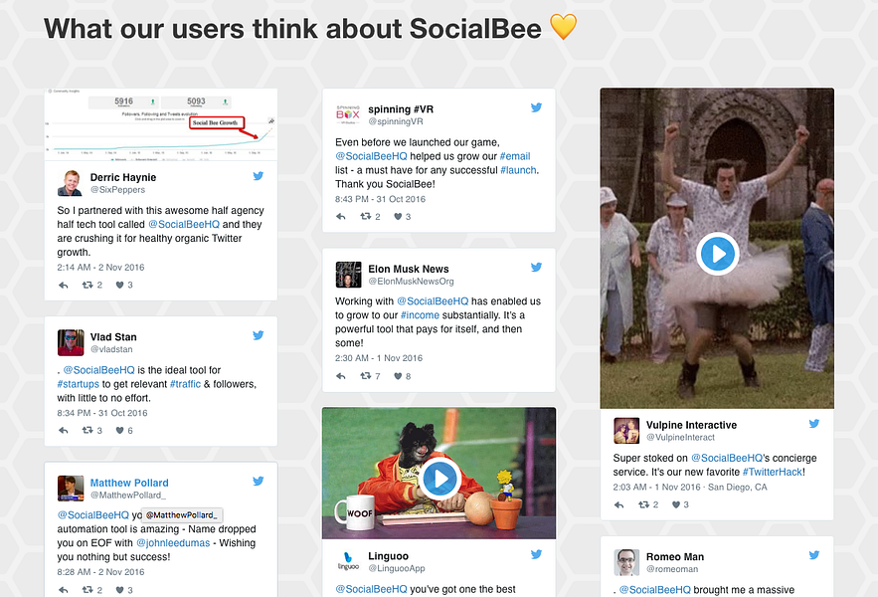Retweet the spinning #VR tweet
This screenshot has width=878, height=597.
[366, 216]
